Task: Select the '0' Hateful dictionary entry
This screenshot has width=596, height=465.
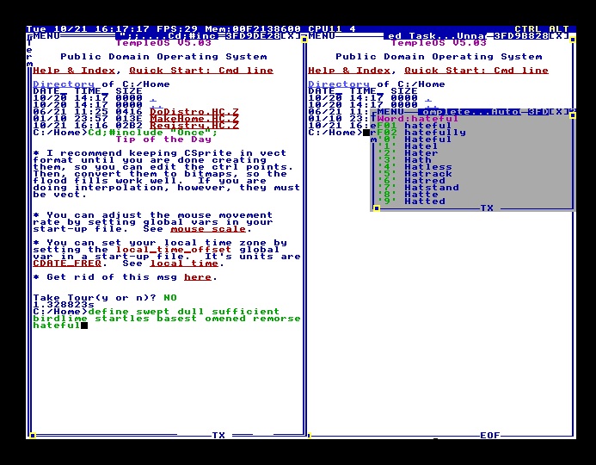Action: (x=415, y=139)
